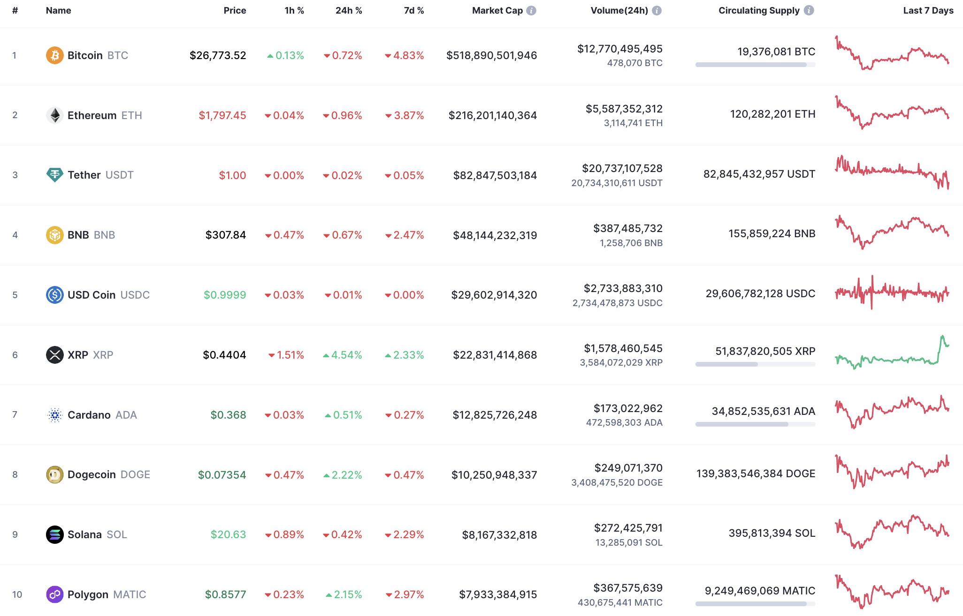Image resolution: width=963 pixels, height=616 pixels.
Task: Open the BNB coin icon
Action: (x=55, y=235)
